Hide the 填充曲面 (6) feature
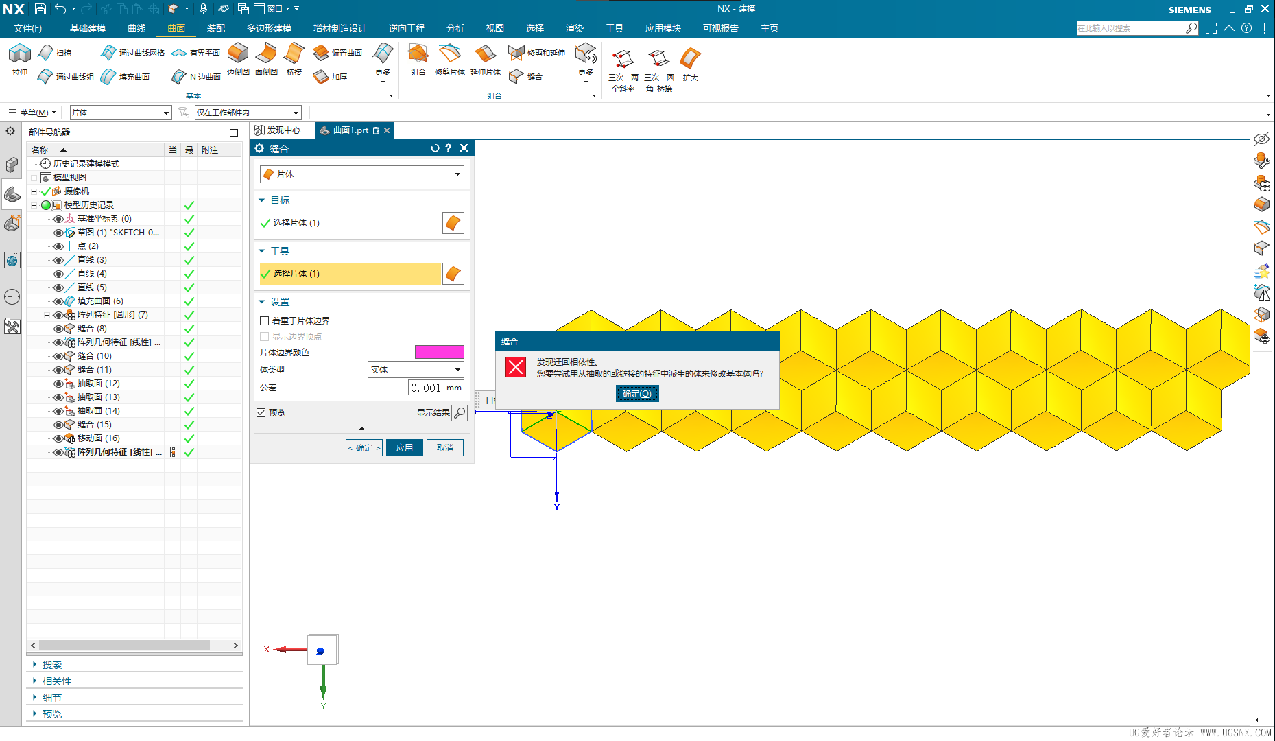 click(x=58, y=301)
